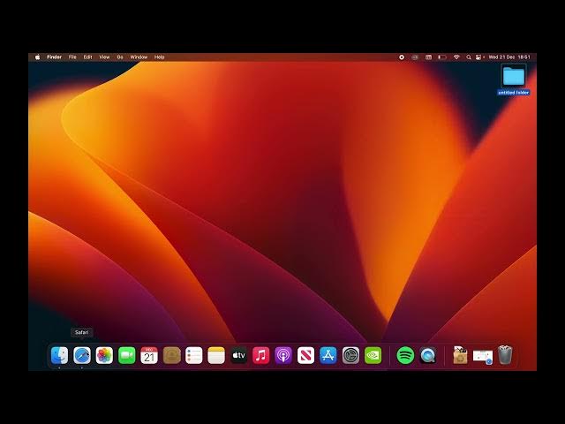Launch Podcasts from the Dock
565x424 pixels.
[283, 355]
